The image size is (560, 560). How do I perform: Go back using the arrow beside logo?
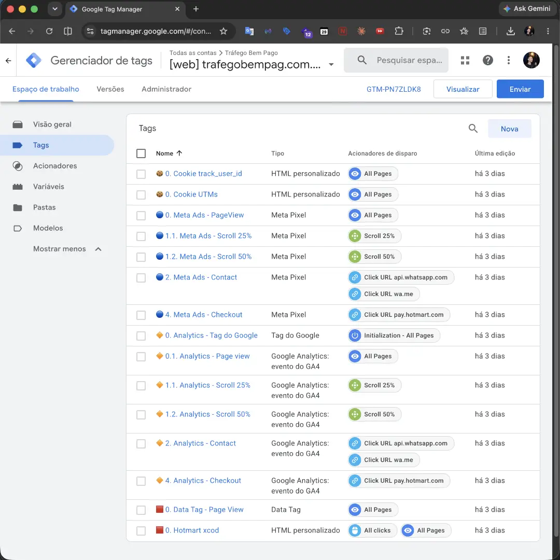(x=9, y=61)
